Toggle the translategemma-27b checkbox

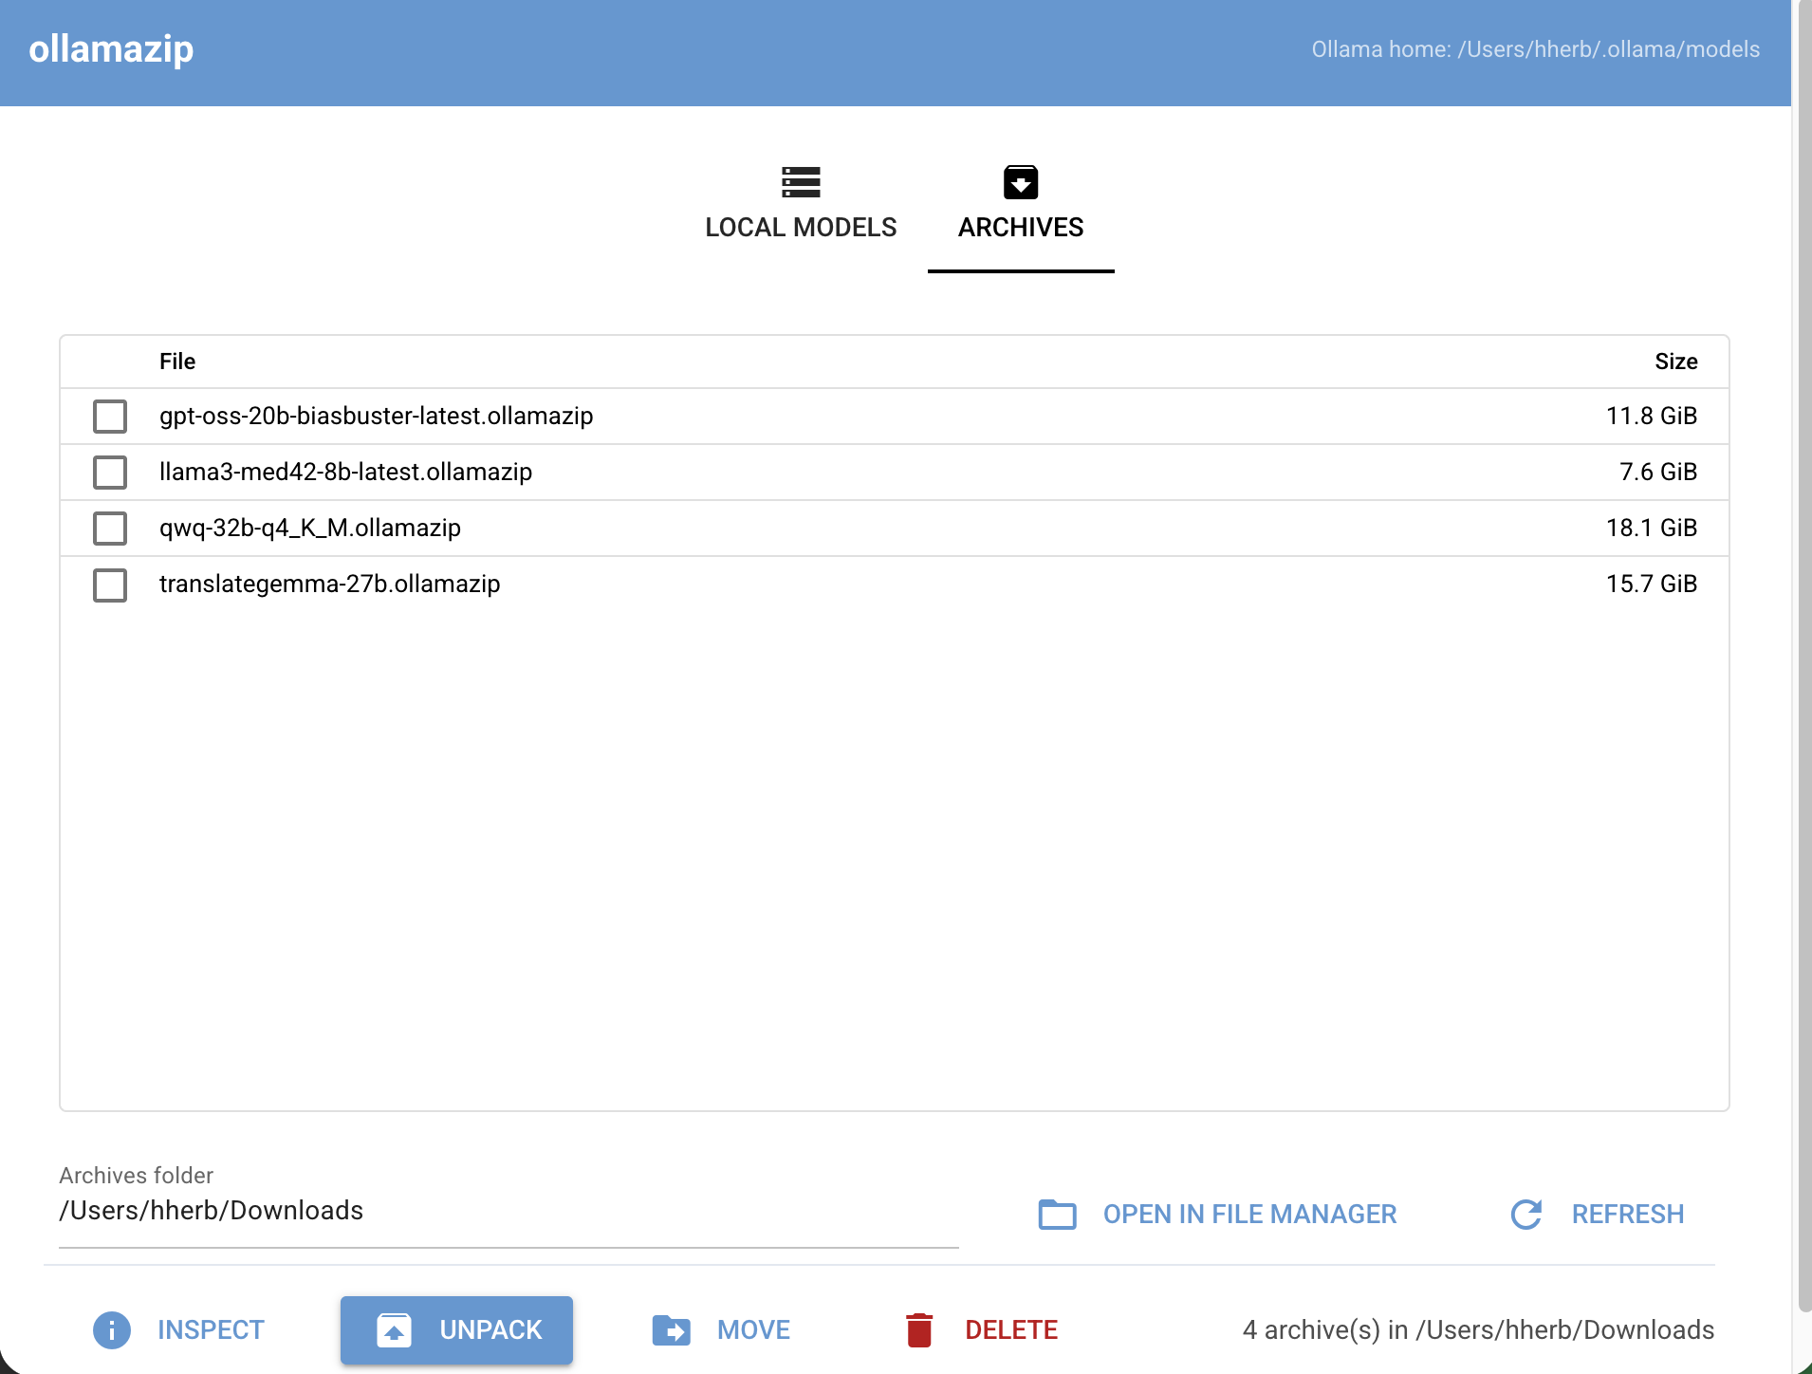coord(110,585)
